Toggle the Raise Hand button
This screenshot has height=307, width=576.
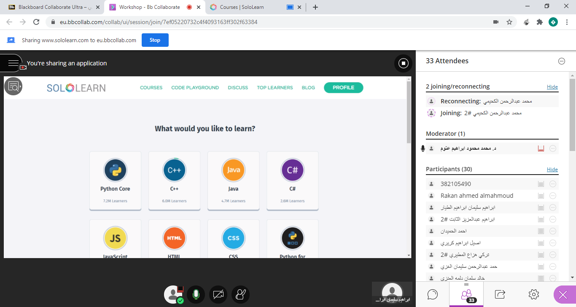[x=240, y=294]
